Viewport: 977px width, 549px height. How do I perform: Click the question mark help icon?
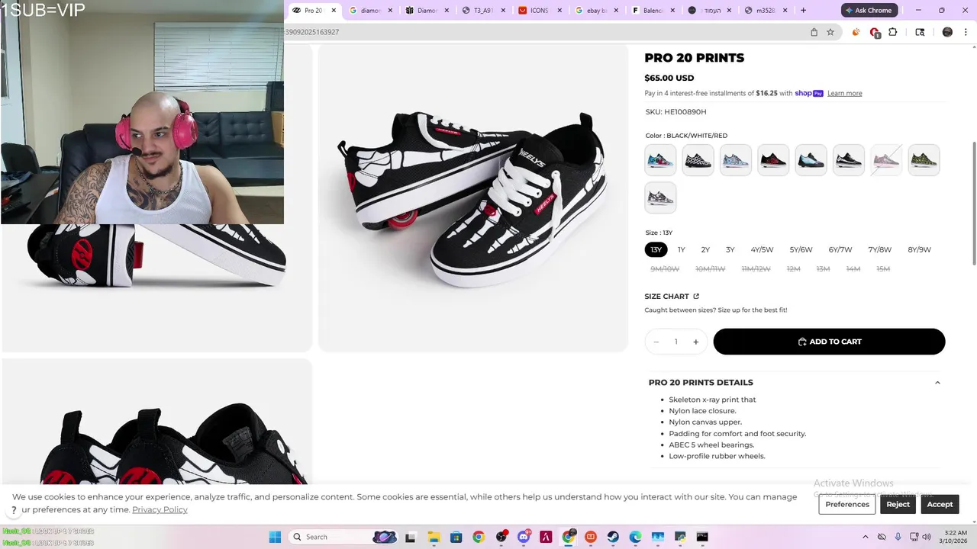coord(14,510)
